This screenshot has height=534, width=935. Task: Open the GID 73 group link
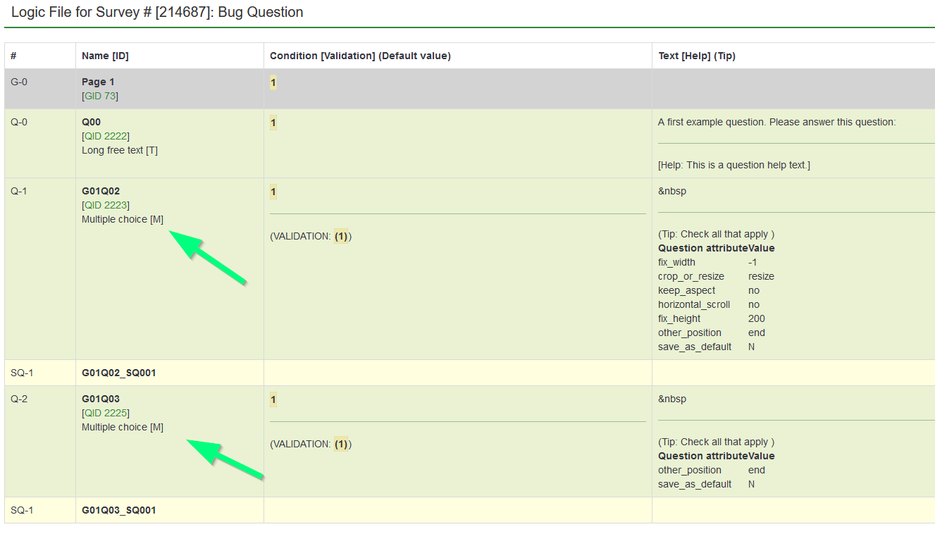(x=99, y=96)
